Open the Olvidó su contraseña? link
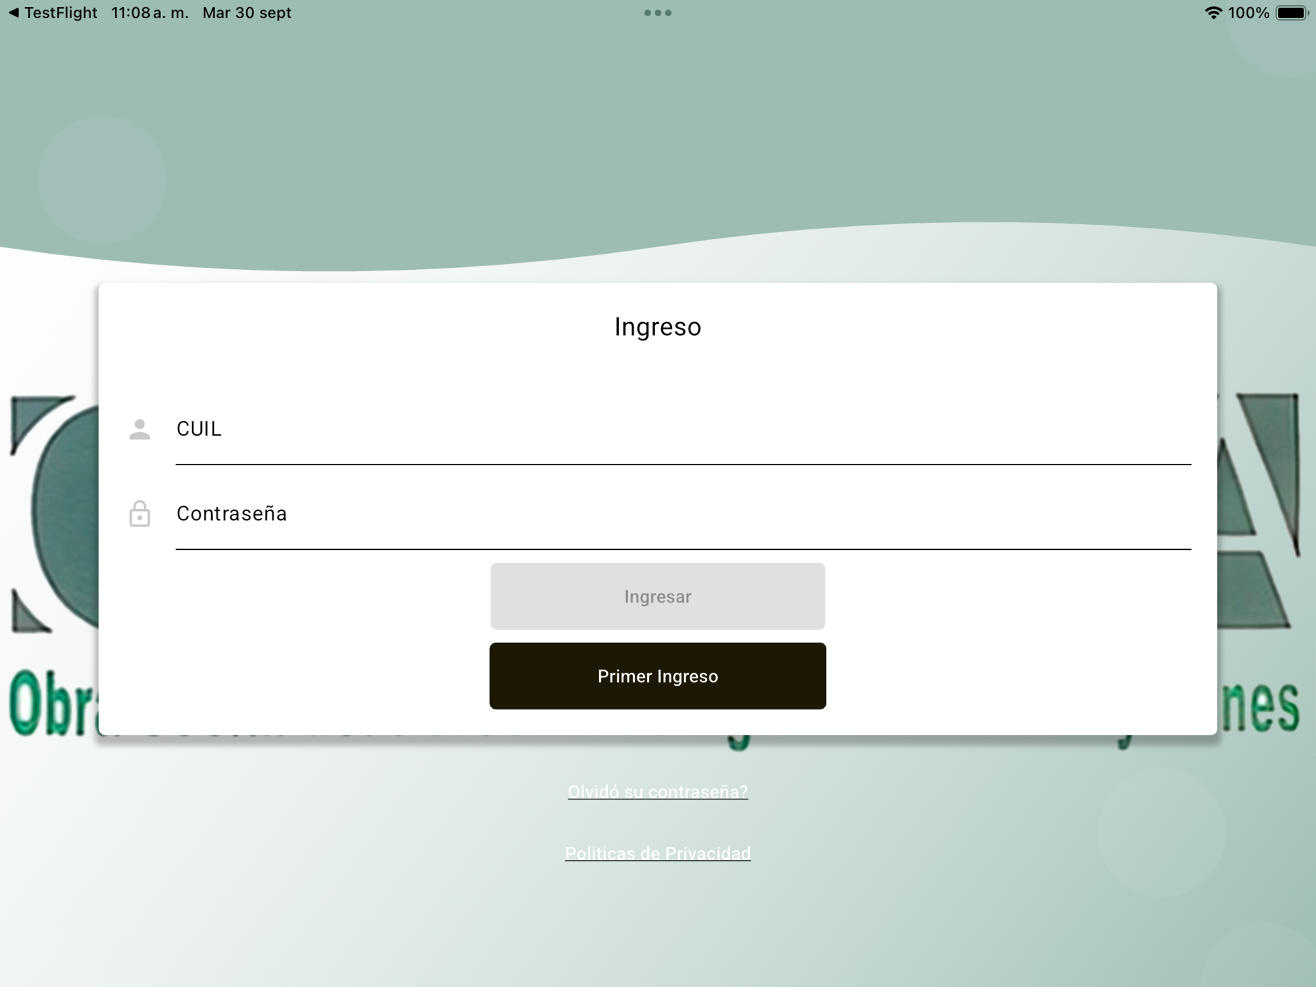1316x987 pixels. pyautogui.click(x=658, y=792)
